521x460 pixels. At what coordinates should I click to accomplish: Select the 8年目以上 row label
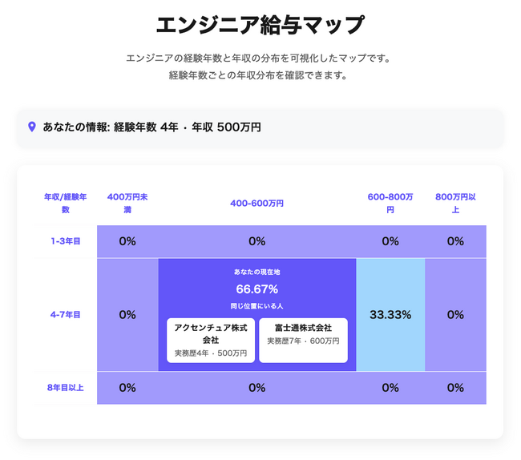(x=66, y=388)
